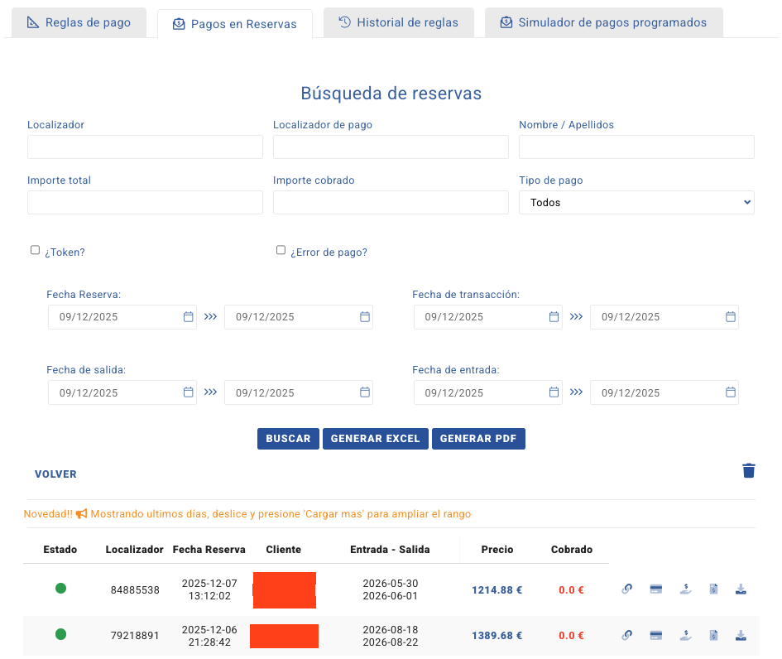This screenshot has width=782, height=659.
Task: Click download icon for reservation 84885538
Action: click(741, 589)
